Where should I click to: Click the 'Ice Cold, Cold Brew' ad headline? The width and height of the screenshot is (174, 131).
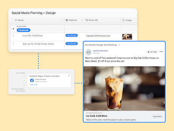click(97, 116)
